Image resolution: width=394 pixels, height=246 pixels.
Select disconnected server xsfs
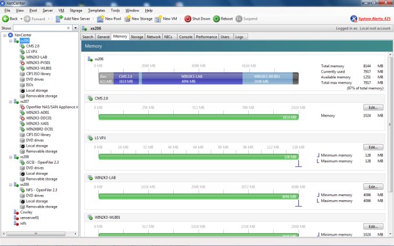point(23,223)
